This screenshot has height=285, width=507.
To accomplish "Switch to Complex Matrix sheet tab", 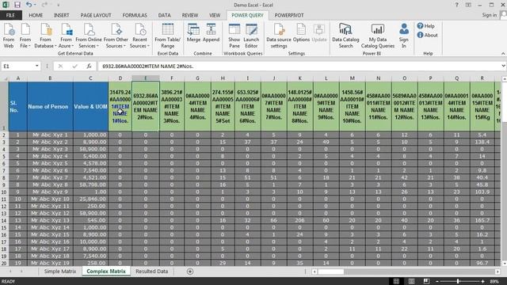I will pyautogui.click(x=106, y=272).
